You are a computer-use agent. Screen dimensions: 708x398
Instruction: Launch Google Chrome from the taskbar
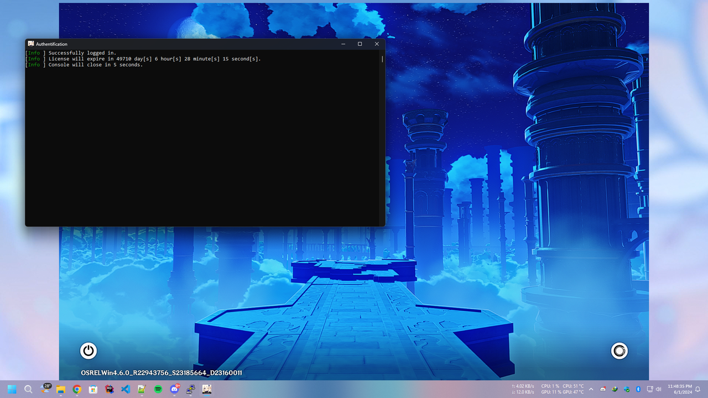click(x=77, y=389)
